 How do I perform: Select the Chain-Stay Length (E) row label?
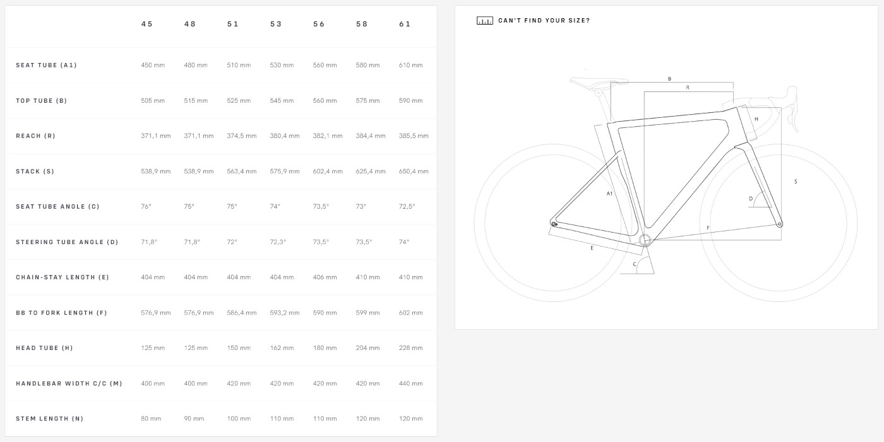(x=63, y=277)
